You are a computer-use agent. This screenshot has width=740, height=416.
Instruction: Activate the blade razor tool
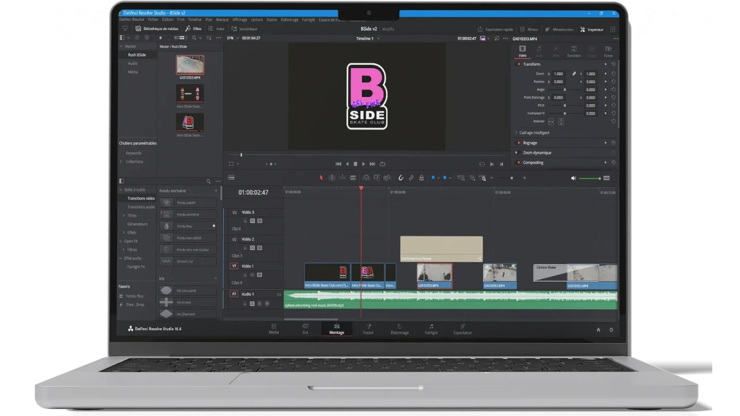click(353, 178)
